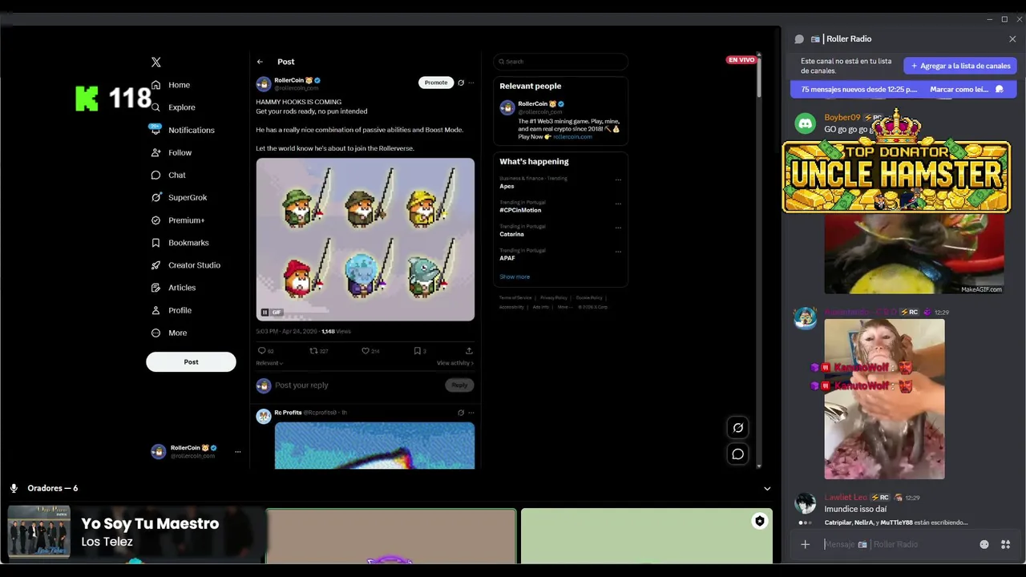Click Grok icon on Rc Profits reply
1026x577 pixels.
click(461, 413)
